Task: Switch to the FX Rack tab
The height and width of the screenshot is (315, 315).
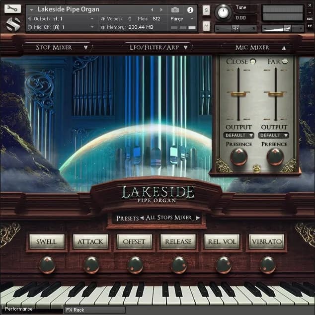Action: tap(95, 310)
